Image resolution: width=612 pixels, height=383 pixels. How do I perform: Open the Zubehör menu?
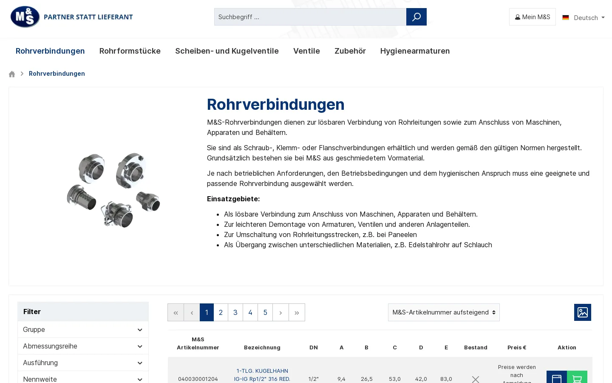click(350, 51)
